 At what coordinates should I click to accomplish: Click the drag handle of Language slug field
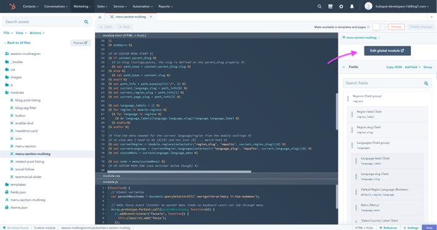coord(356,176)
